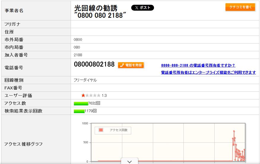Click the highest peak point in graph
The image size is (260, 164).
234,131
